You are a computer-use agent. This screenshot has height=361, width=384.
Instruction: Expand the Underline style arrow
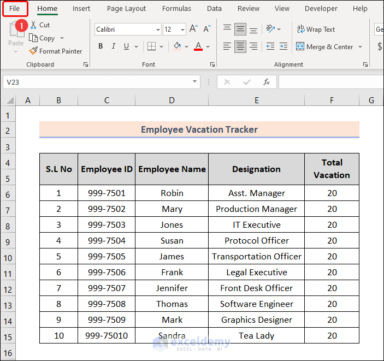(136, 46)
